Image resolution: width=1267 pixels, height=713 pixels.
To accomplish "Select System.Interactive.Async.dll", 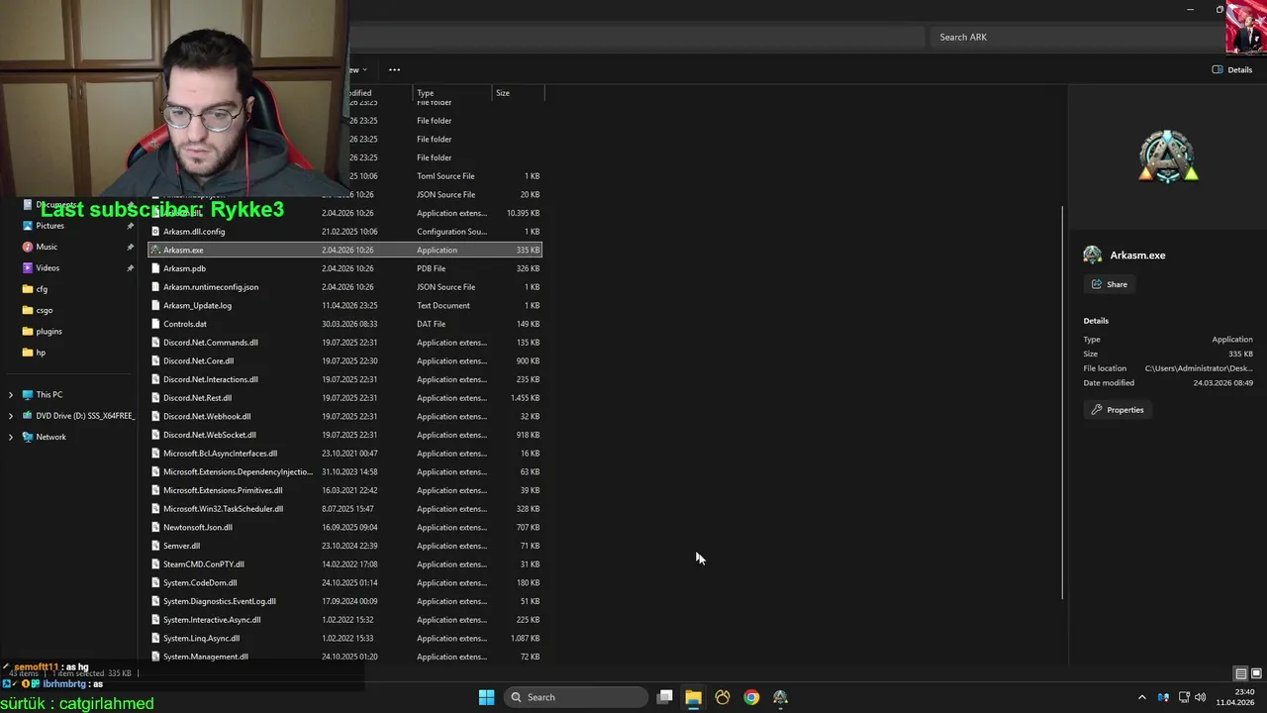I will click(x=212, y=620).
